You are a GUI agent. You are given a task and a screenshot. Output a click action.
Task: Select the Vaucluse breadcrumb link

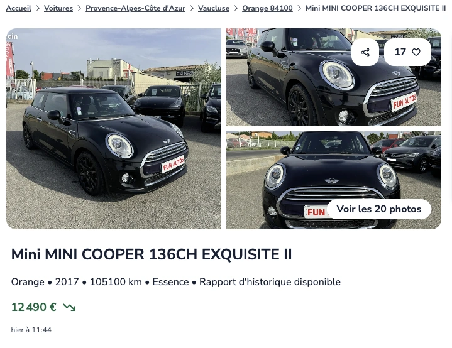click(214, 8)
